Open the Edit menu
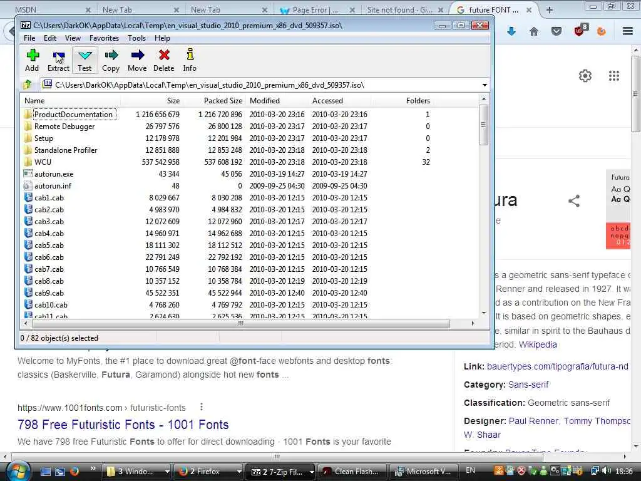 click(x=50, y=38)
